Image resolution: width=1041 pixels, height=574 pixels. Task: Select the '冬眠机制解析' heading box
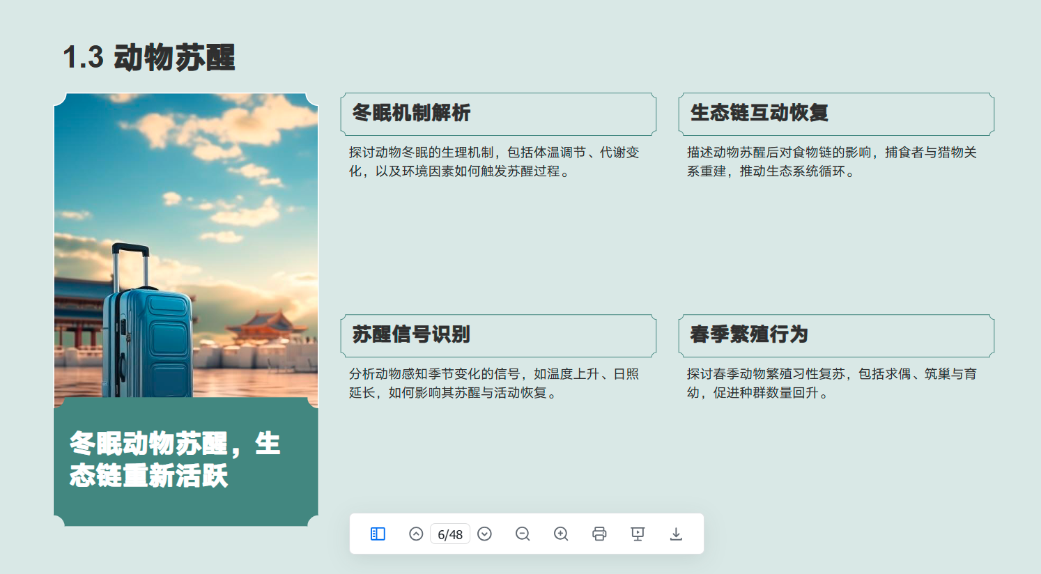(498, 114)
